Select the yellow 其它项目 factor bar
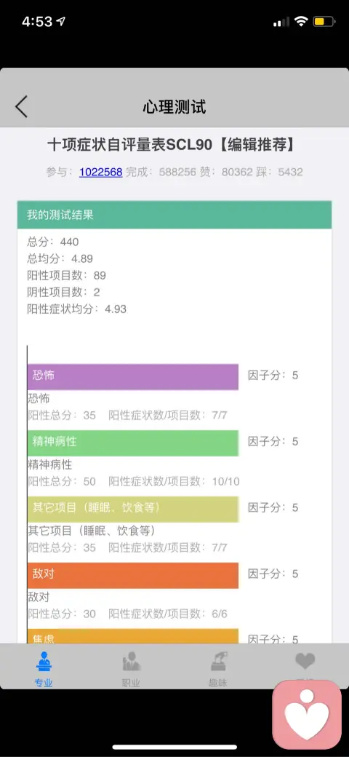Image resolution: width=349 pixels, height=757 pixels. pyautogui.click(x=132, y=509)
